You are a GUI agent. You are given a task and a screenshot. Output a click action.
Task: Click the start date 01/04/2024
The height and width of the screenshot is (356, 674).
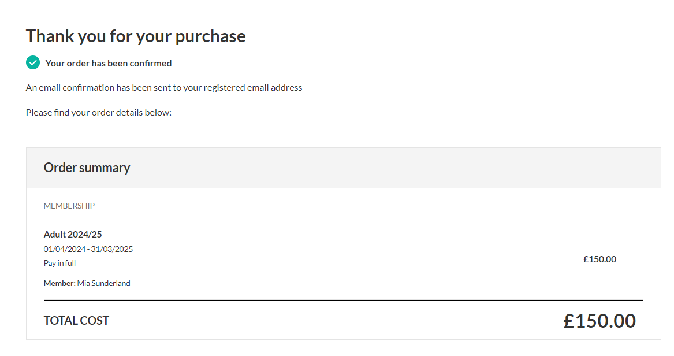[65, 249]
